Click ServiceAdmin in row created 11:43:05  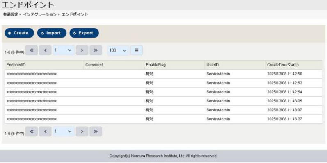[x=218, y=101]
